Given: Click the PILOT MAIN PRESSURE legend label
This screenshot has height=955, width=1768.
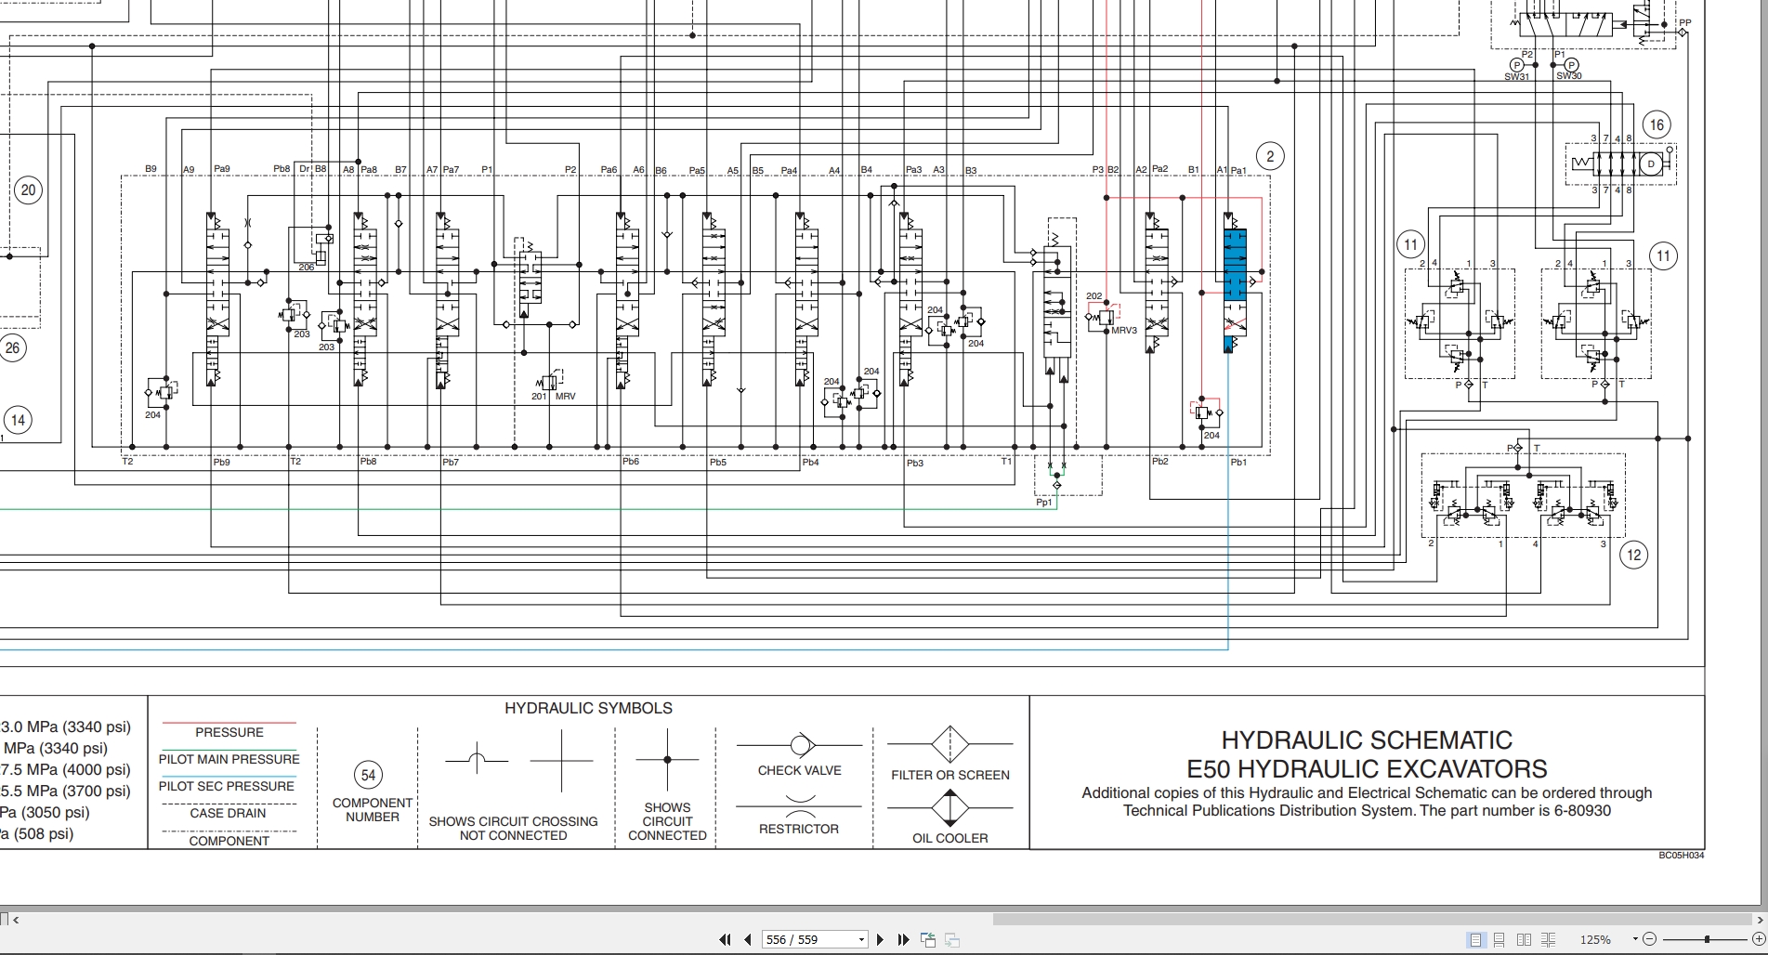Looking at the screenshot, I should pyautogui.click(x=229, y=759).
